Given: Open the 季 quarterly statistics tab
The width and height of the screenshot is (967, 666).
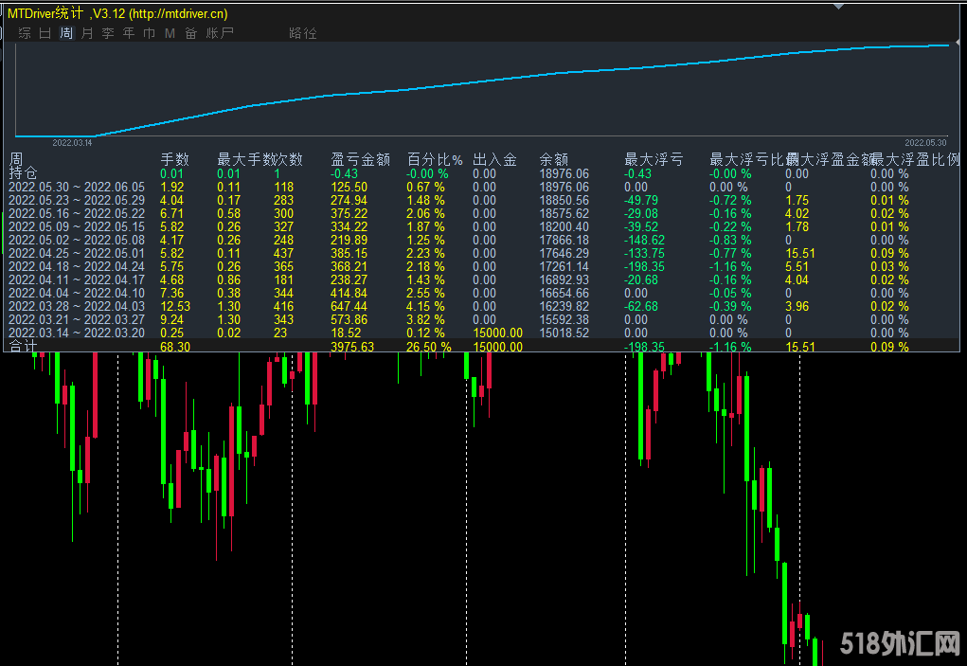Looking at the screenshot, I should tap(108, 33).
